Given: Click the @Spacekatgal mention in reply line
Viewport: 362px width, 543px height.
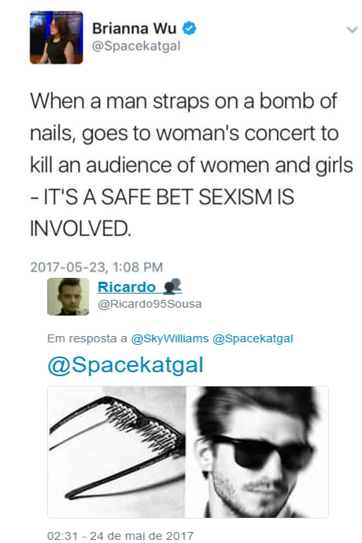Looking at the screenshot, I should pos(253,338).
